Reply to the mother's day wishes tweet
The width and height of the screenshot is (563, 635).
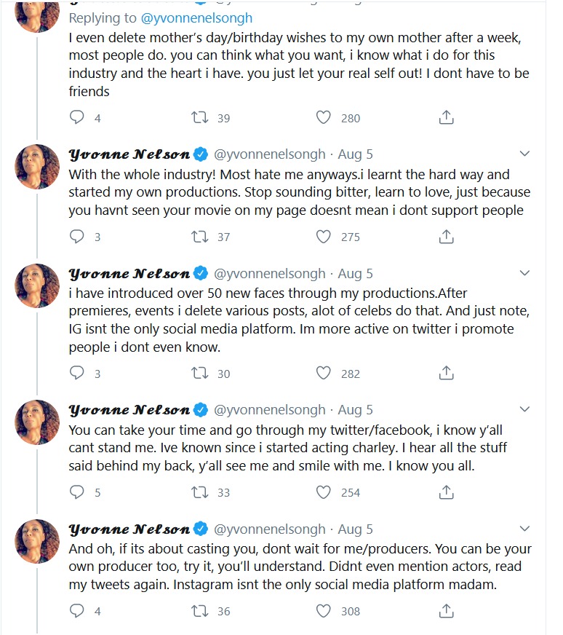coord(77,117)
